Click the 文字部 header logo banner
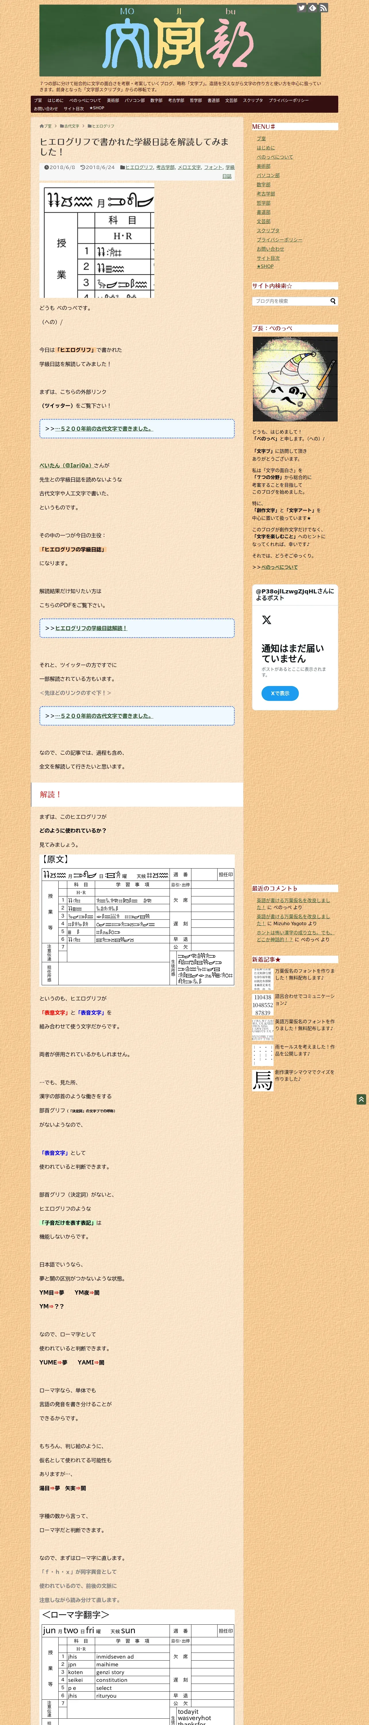Screen dimensions: 369x1725 [180, 41]
